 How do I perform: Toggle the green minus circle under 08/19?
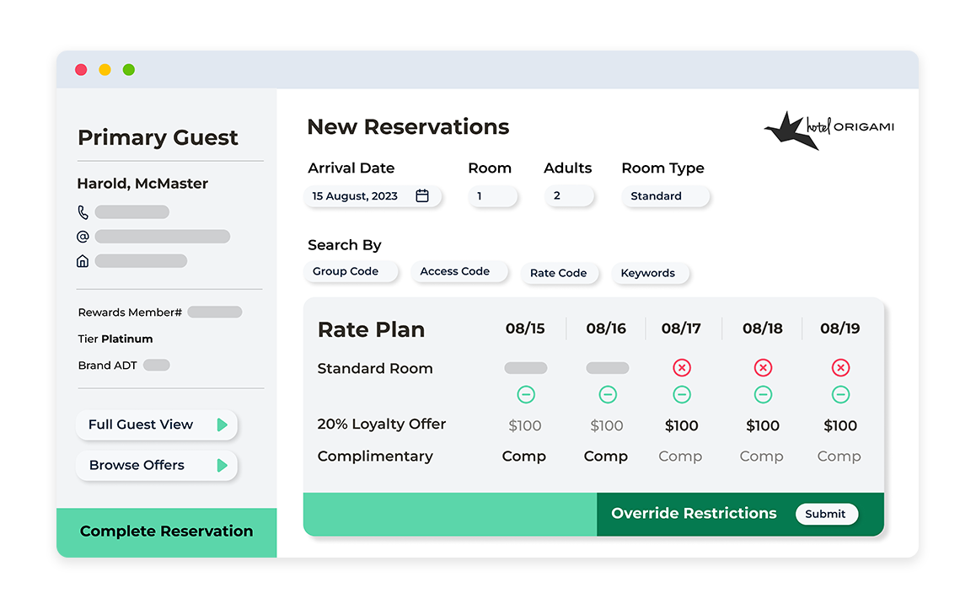point(840,394)
